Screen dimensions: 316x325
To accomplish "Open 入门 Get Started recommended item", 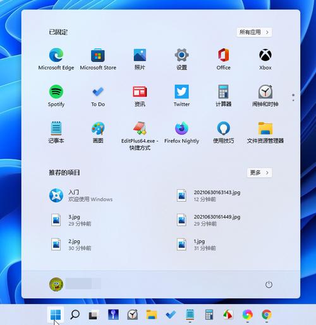I will [x=81, y=195].
